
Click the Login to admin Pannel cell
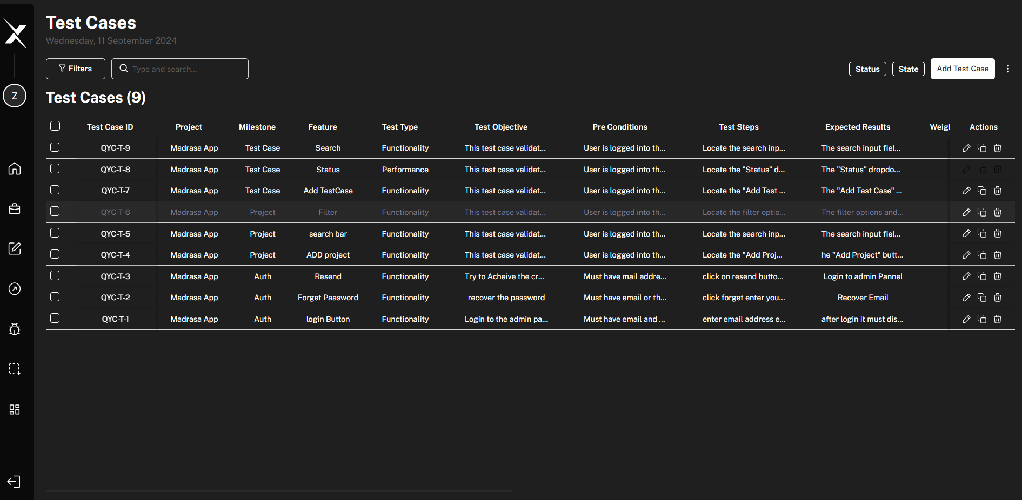coord(863,276)
